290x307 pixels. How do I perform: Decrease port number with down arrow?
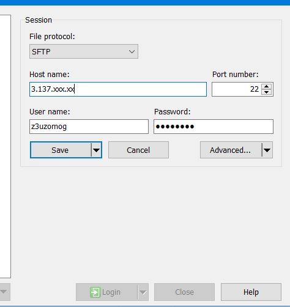(266, 92)
